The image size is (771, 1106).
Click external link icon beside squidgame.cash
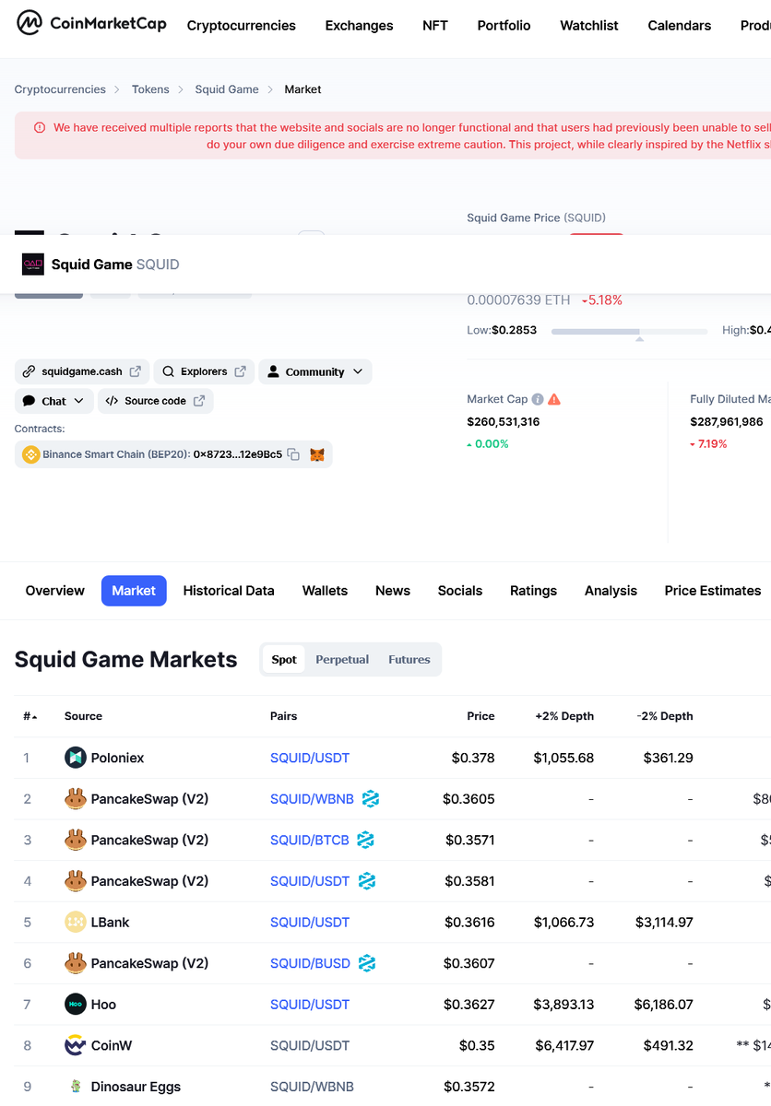point(135,371)
